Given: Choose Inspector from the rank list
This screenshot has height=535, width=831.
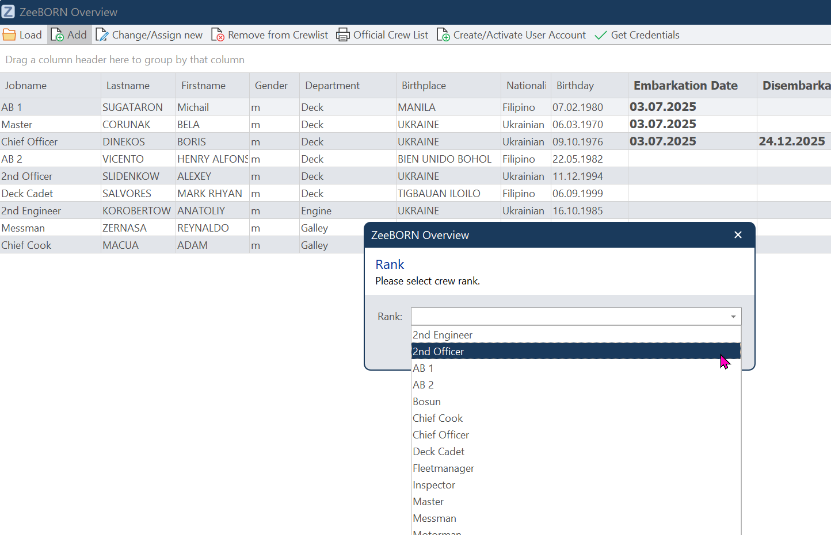Looking at the screenshot, I should coord(576,485).
